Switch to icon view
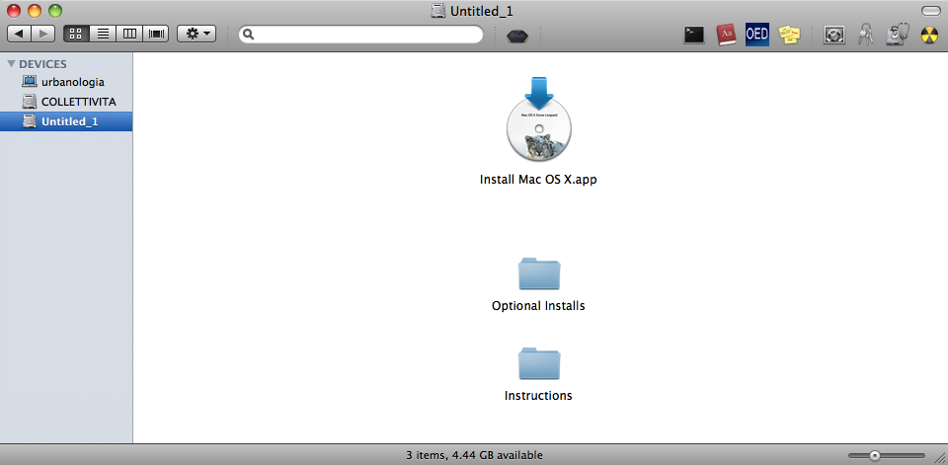Viewport: 948px width, 465px height. tap(76, 34)
